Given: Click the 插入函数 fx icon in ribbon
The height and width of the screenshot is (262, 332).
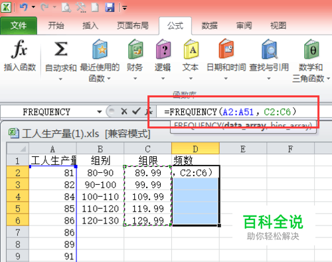Looking at the screenshot, I should coord(19,49).
